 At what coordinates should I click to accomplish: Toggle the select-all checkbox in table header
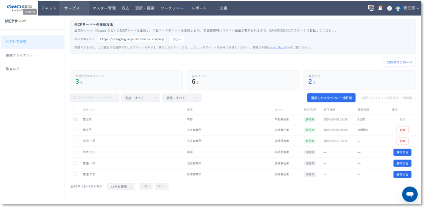click(x=74, y=109)
